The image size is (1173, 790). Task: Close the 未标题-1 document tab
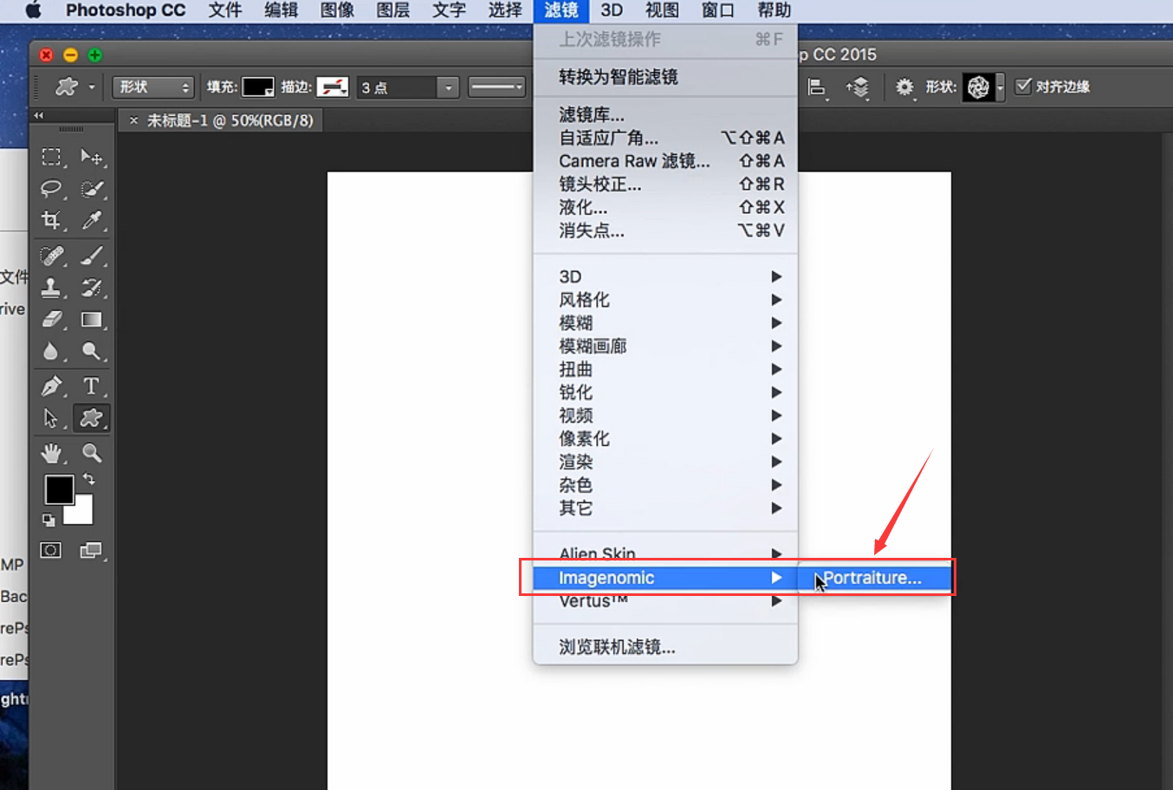tap(133, 120)
